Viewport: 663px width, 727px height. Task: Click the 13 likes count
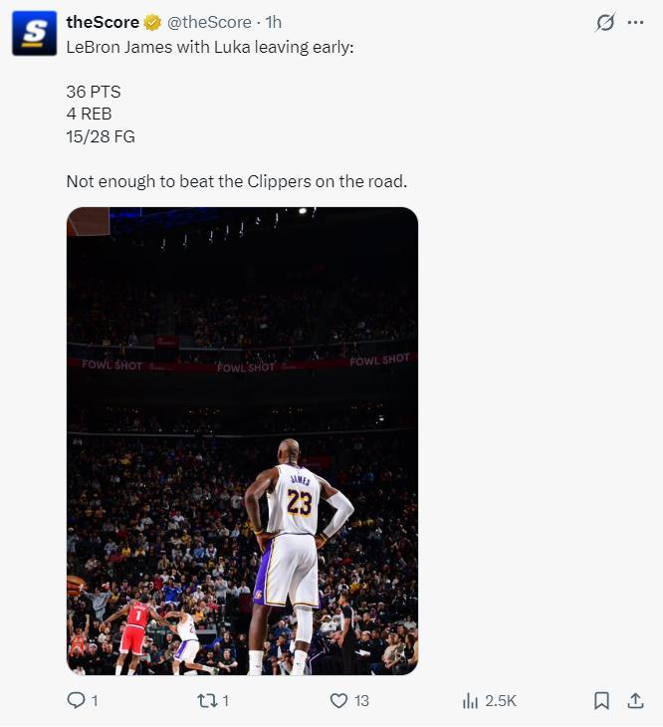(361, 700)
